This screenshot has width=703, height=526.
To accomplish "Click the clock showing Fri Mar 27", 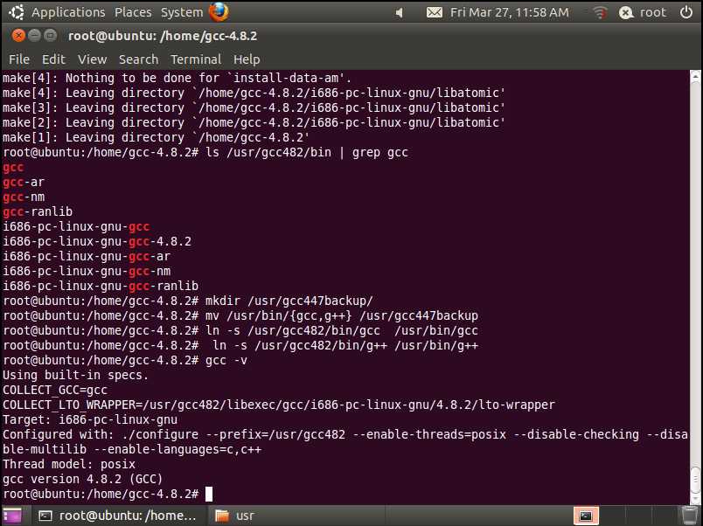I will coord(509,12).
